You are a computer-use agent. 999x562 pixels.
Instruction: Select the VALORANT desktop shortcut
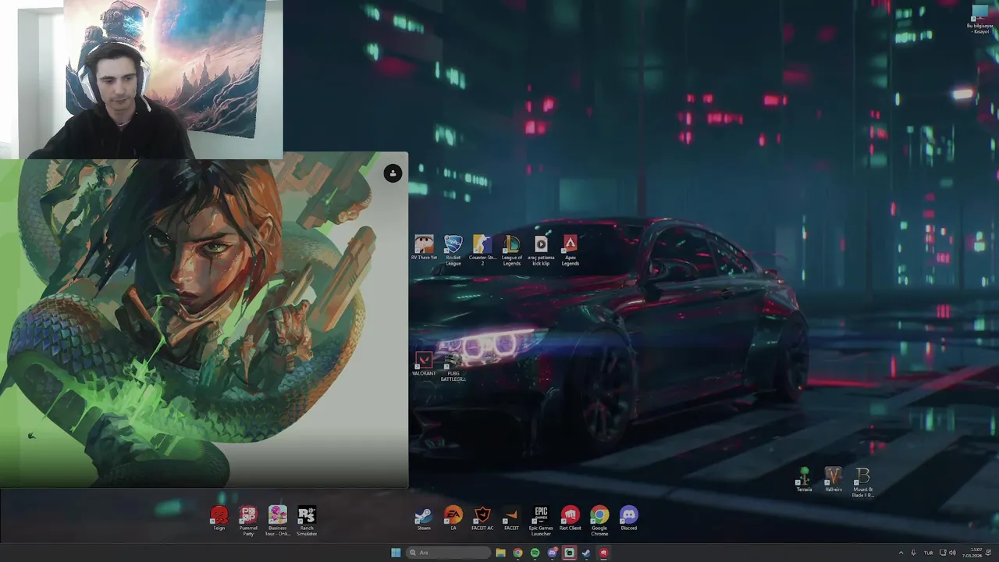click(424, 365)
